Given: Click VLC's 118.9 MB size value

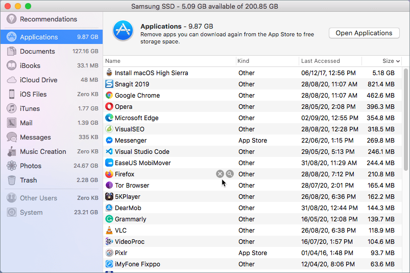Looking at the screenshot, I should (x=381, y=231).
